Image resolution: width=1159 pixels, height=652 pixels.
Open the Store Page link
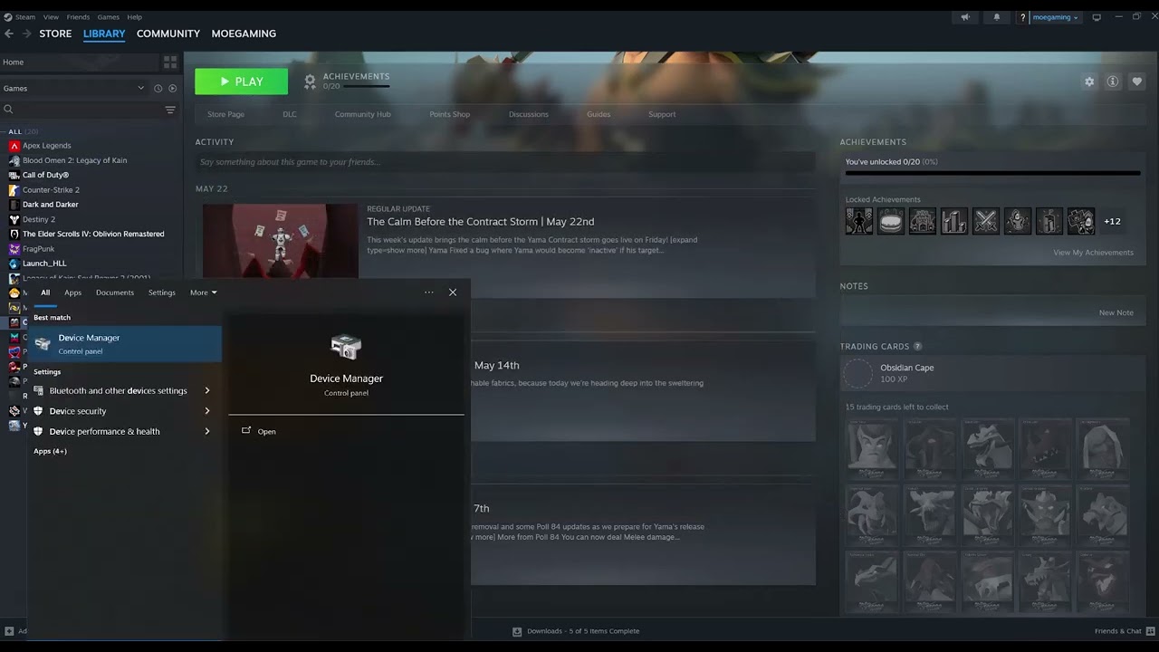click(x=225, y=114)
